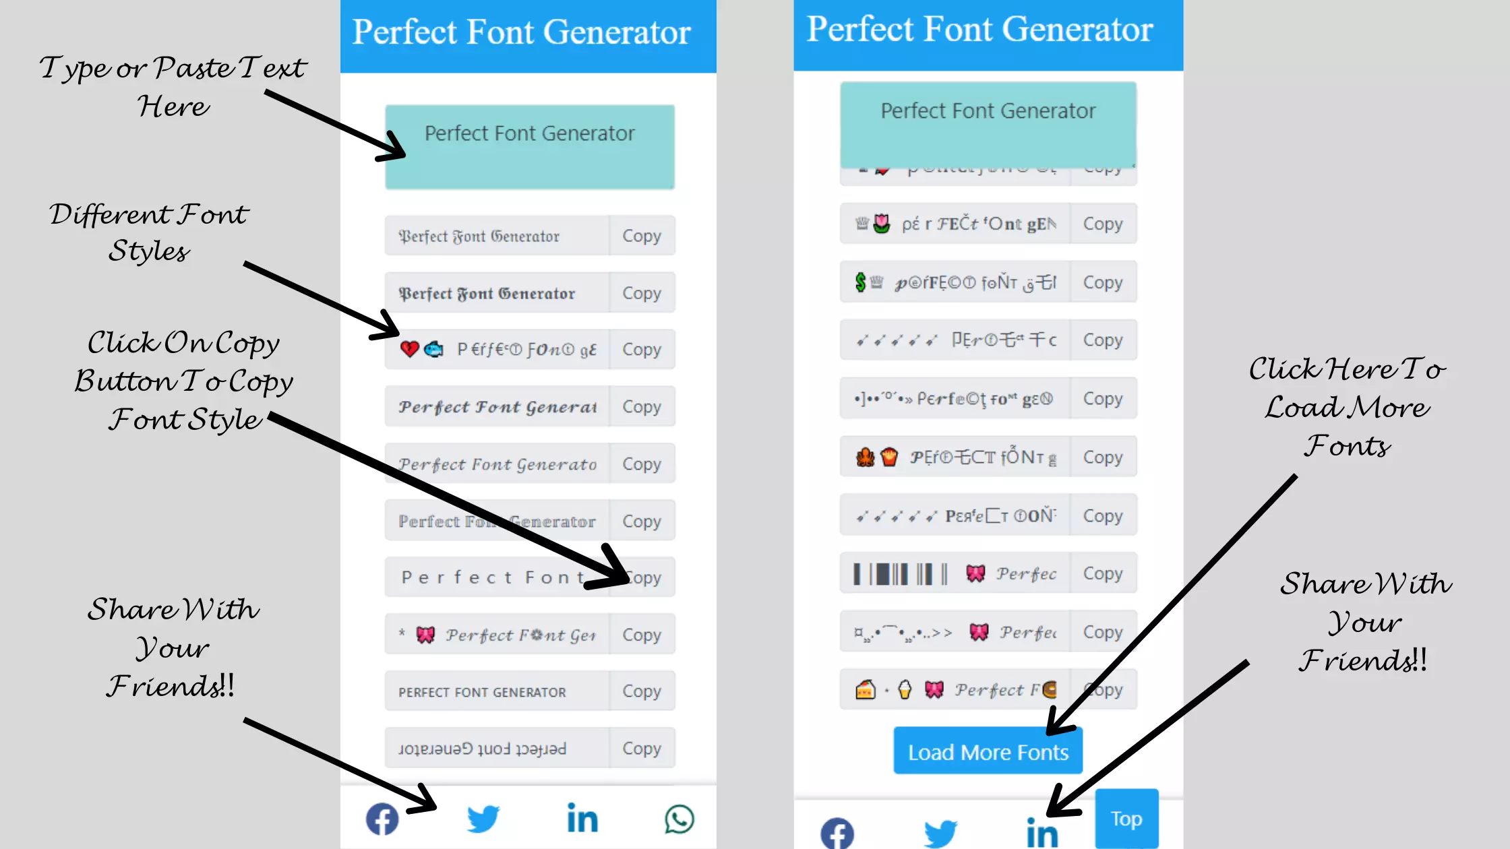This screenshot has height=849, width=1510.
Task: Copy the barcode-decorated font style
Action: tap(1101, 573)
